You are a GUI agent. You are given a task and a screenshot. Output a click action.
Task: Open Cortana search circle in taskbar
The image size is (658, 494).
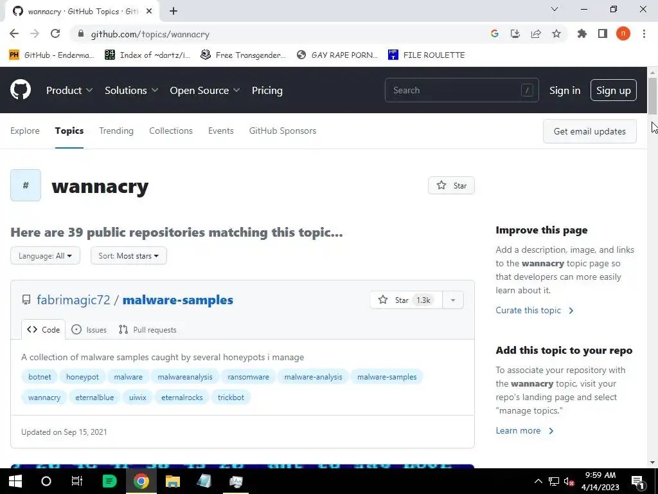click(x=46, y=481)
